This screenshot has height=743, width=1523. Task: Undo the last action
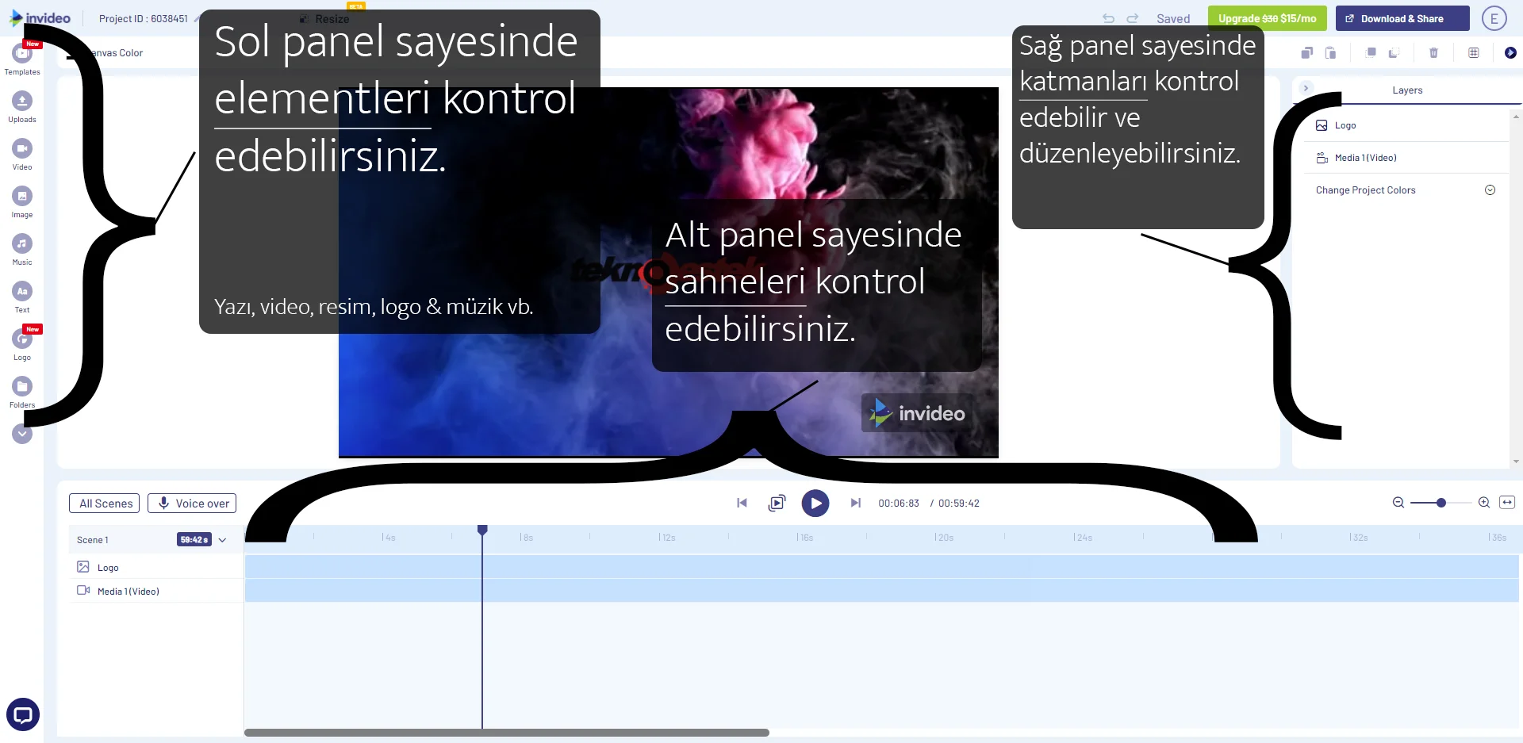coord(1108,18)
